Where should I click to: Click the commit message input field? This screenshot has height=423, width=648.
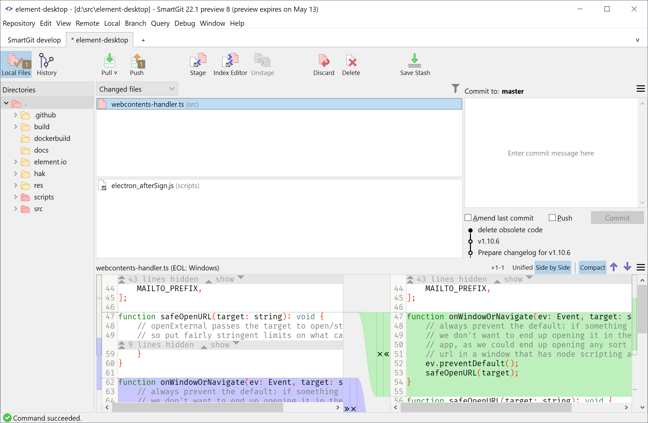551,153
